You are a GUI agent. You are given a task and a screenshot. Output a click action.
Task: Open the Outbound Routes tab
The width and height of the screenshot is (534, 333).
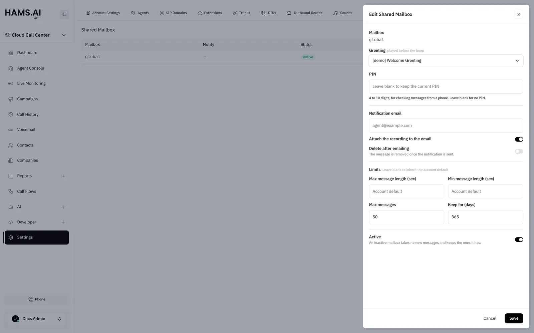point(304,13)
